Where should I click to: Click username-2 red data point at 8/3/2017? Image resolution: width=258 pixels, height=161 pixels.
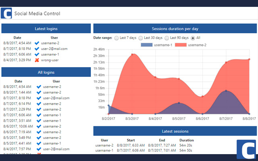[x=132, y=54]
